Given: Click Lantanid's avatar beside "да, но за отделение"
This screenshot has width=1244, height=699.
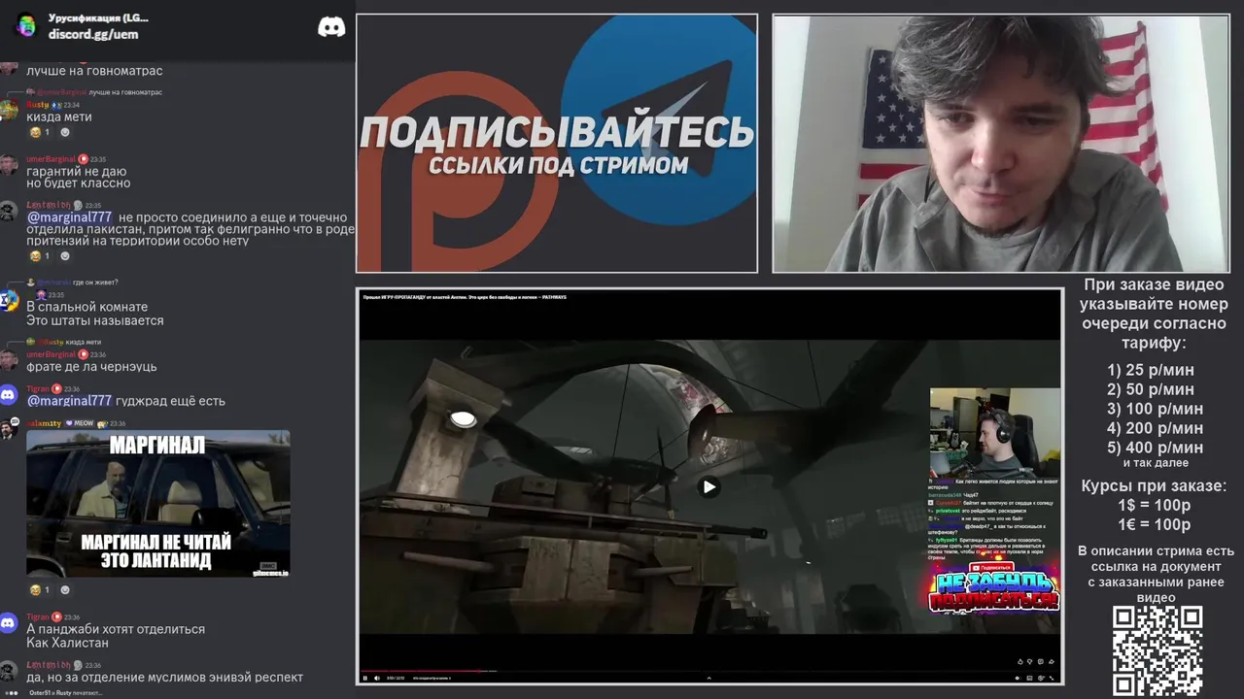Looking at the screenshot, I should pyautogui.click(x=9, y=670).
